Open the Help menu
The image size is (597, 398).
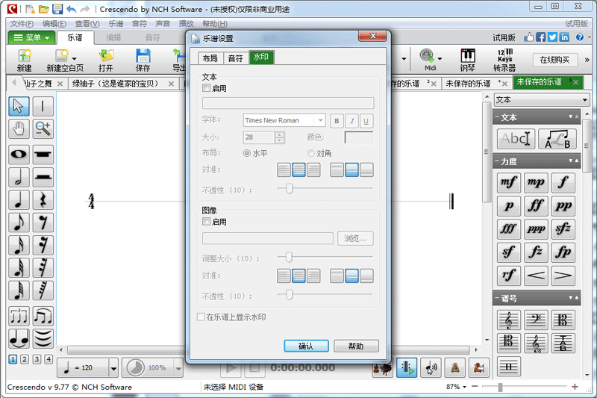[x=215, y=24]
